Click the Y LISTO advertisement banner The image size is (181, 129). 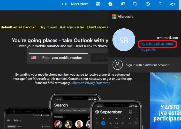click(x=165, y=101)
